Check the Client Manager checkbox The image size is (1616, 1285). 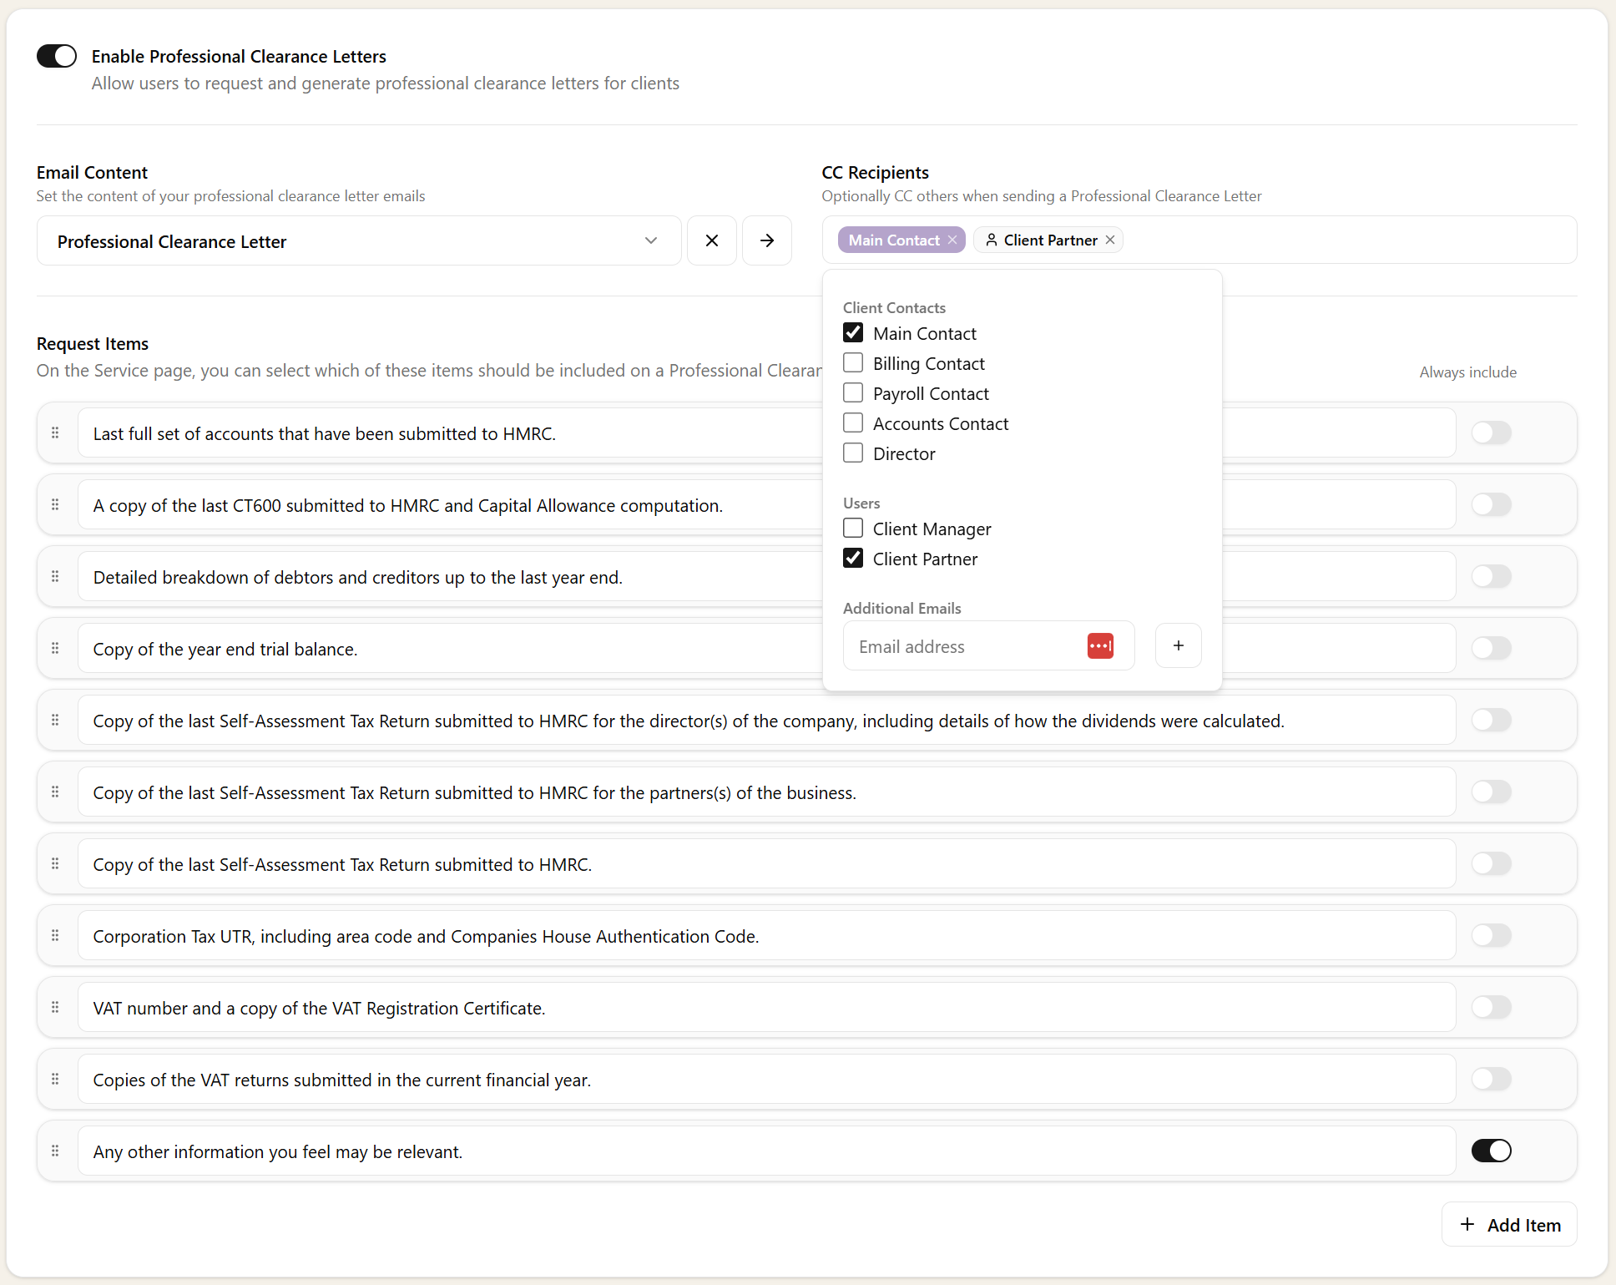click(x=852, y=528)
